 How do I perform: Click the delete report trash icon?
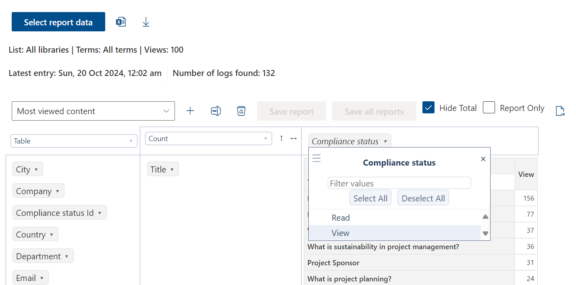coord(241,111)
